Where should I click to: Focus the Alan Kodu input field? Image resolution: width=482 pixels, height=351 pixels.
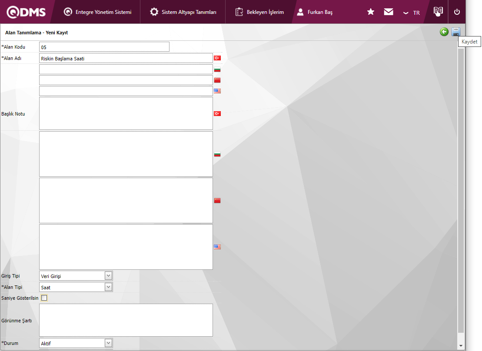[104, 47]
